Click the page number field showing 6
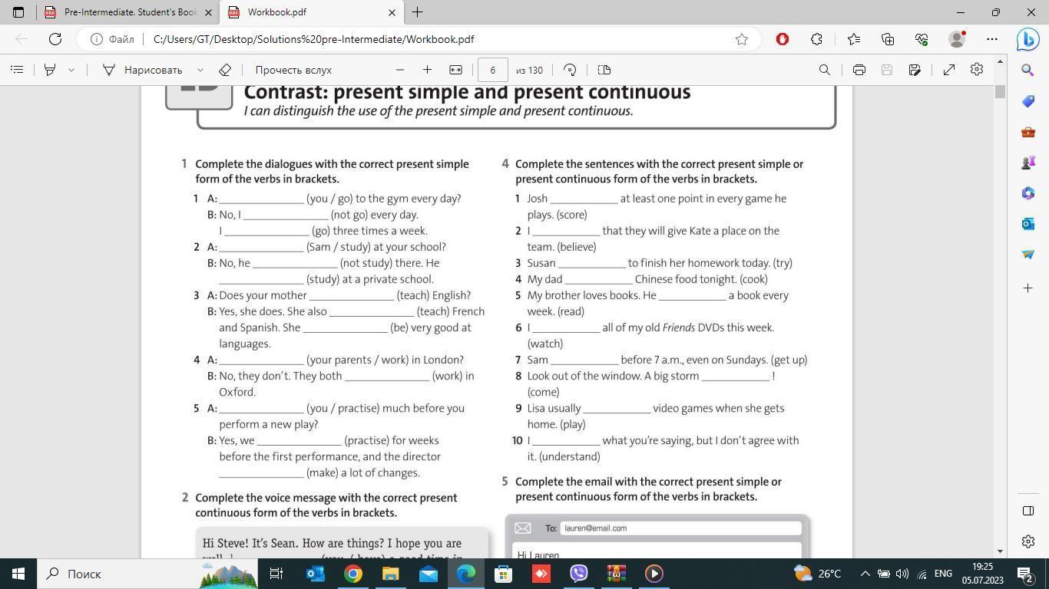This screenshot has height=589, width=1049. 493,70
